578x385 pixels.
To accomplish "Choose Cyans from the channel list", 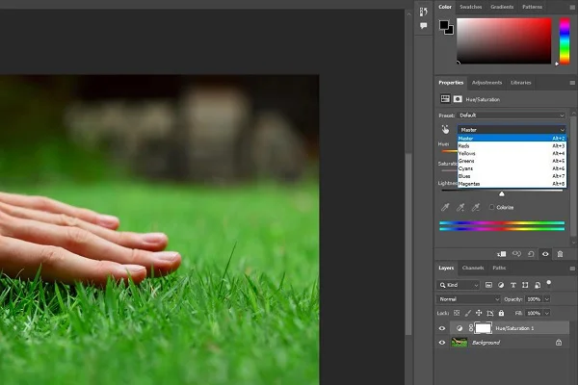I will click(x=512, y=168).
